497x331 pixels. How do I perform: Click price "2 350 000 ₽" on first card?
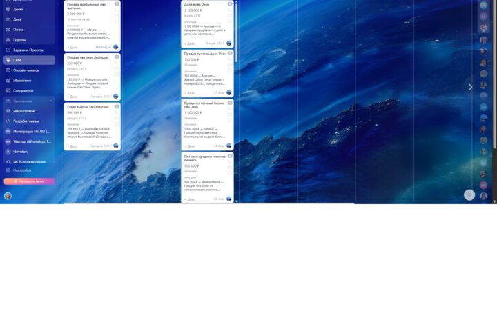pos(76,14)
